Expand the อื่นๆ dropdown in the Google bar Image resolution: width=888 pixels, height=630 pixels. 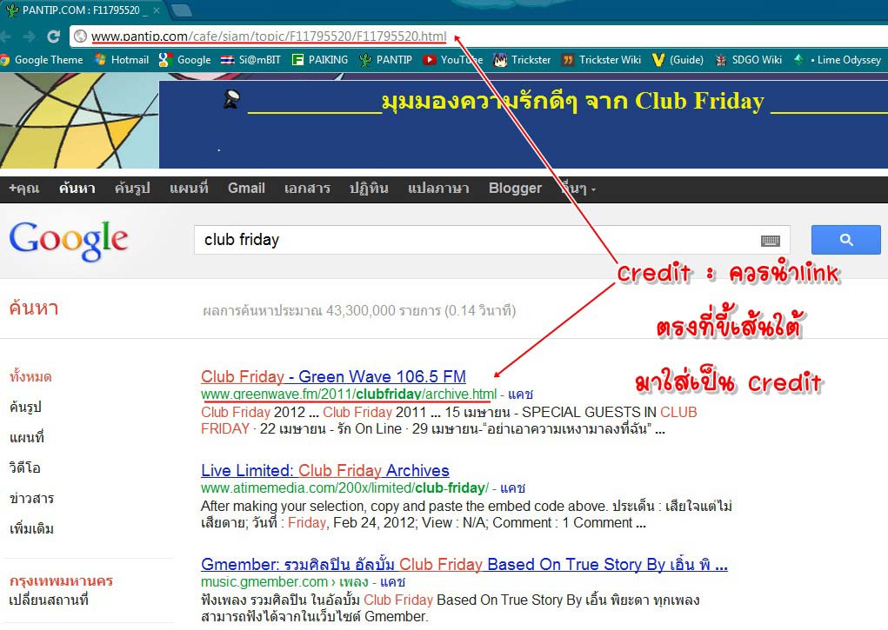(578, 188)
